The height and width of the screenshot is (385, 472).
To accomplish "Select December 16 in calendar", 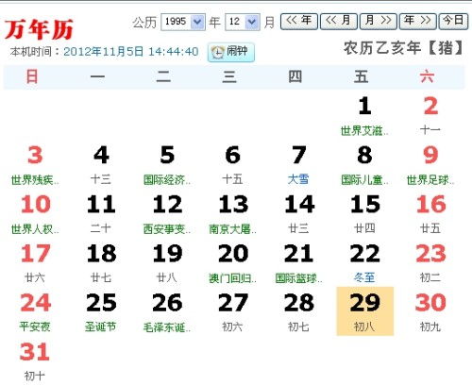I will (x=430, y=214).
